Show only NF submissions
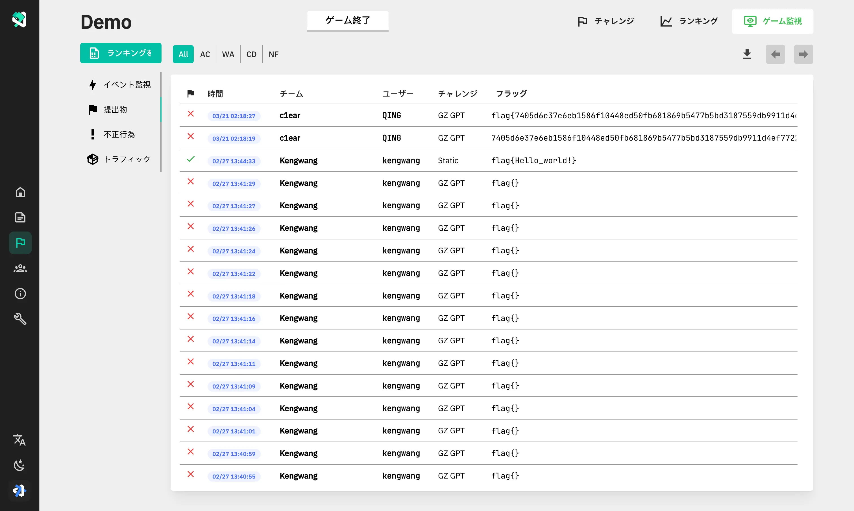Viewport: 854px width, 511px height. tap(273, 54)
